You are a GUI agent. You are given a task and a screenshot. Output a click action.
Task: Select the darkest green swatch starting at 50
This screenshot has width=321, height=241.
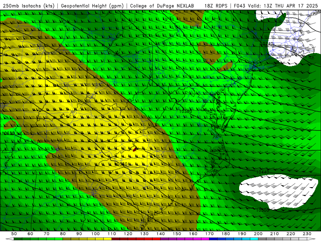pos(18,239)
